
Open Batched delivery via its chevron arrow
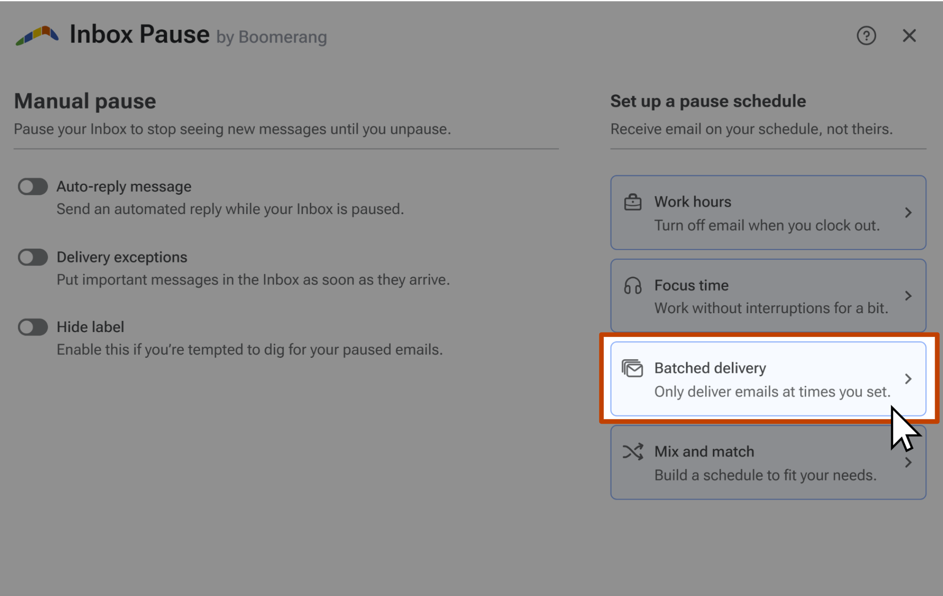pos(908,379)
